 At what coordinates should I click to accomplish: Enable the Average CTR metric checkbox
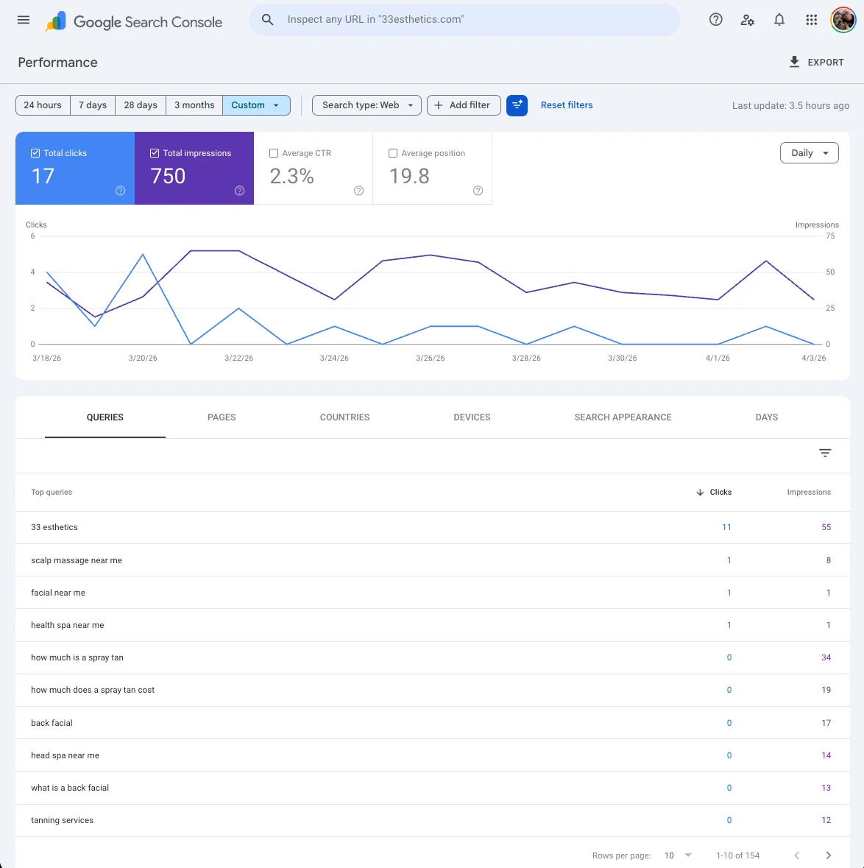click(274, 153)
